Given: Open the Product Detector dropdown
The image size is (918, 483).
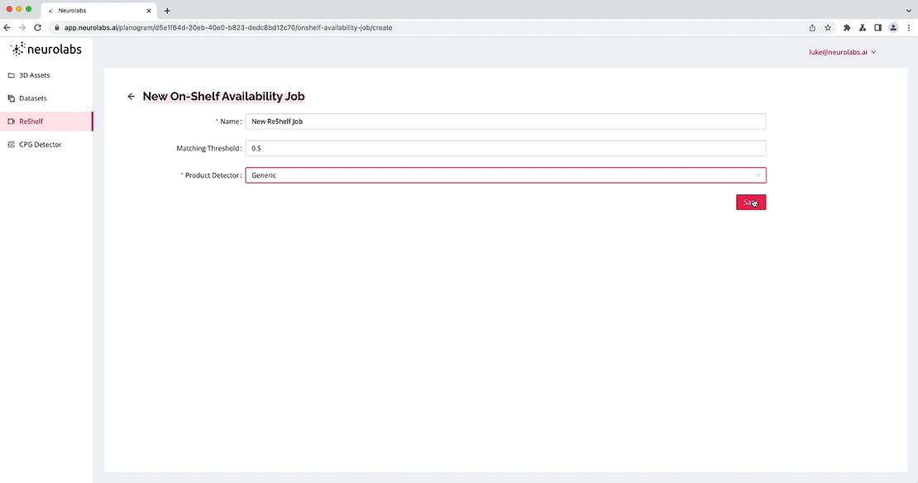Looking at the screenshot, I should click(x=506, y=175).
